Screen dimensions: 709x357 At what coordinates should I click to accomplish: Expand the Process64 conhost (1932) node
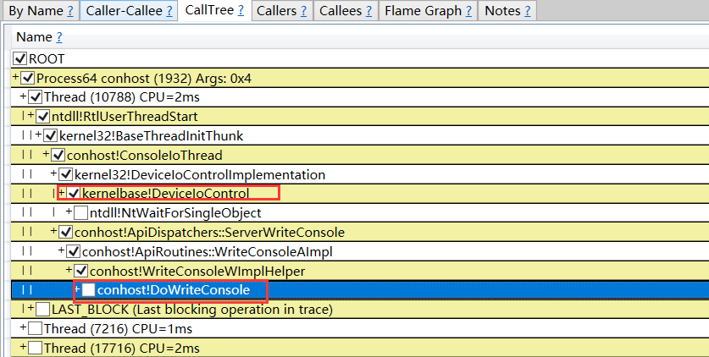click(x=16, y=78)
